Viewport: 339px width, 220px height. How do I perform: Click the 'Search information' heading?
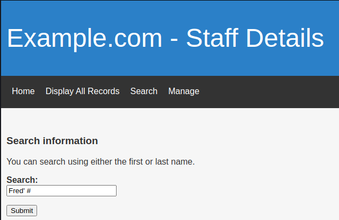(52, 141)
